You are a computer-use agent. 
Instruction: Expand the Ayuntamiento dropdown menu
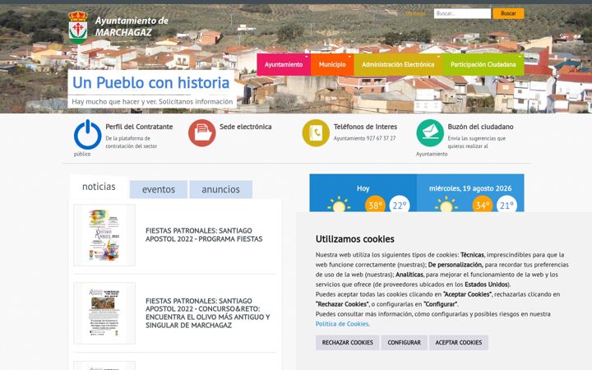coord(284,65)
